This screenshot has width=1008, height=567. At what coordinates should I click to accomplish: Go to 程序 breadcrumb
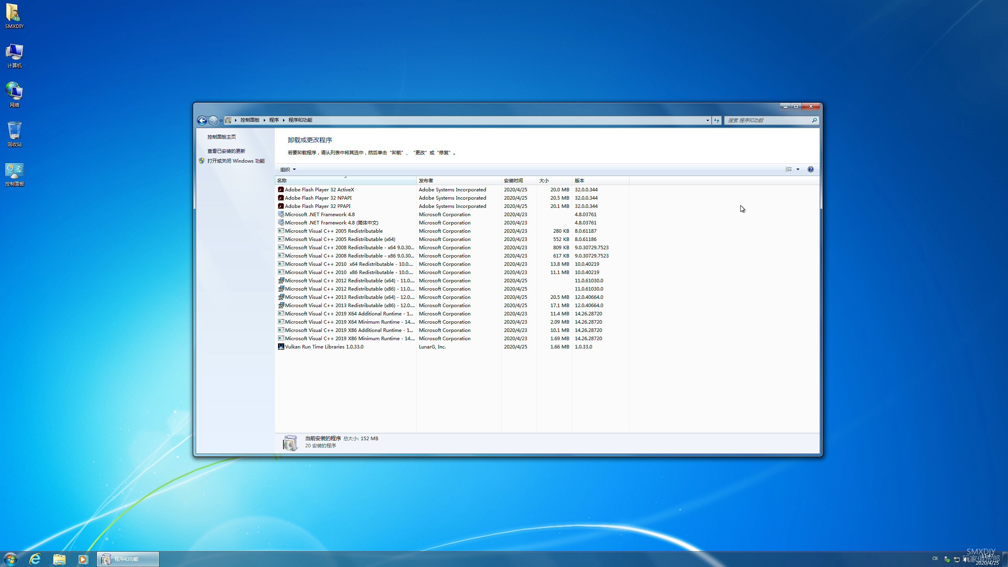(274, 120)
